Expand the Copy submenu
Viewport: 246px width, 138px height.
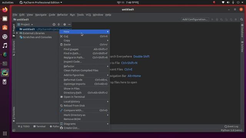tap(85, 40)
